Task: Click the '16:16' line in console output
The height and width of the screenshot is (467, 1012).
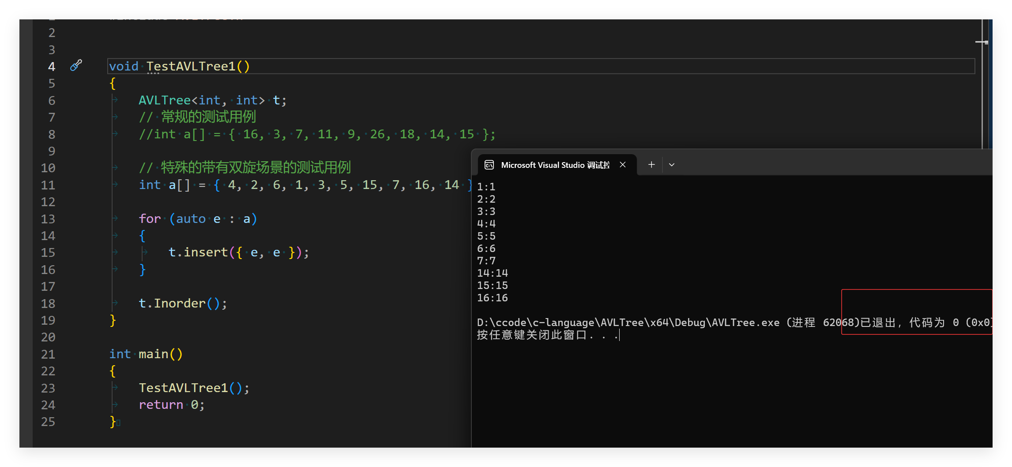Action: coord(492,298)
